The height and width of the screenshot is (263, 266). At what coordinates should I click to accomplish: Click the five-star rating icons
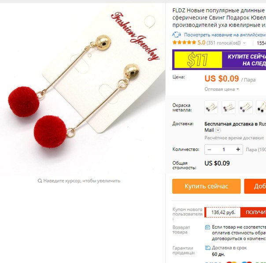tap(184, 42)
